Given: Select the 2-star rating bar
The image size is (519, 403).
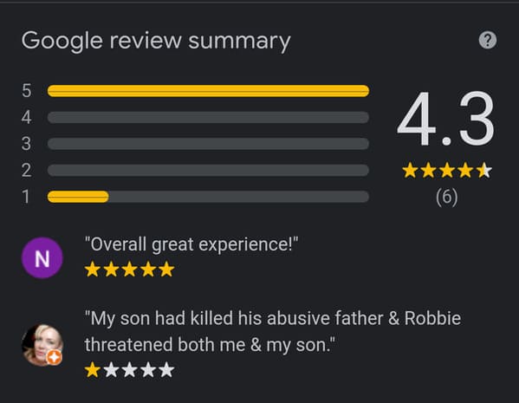Looking at the screenshot, I should tap(208, 170).
